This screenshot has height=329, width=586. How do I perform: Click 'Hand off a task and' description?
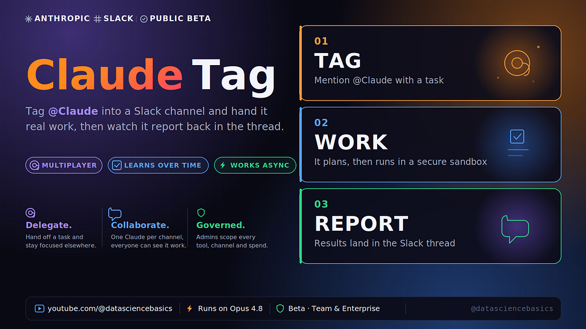(x=54, y=237)
